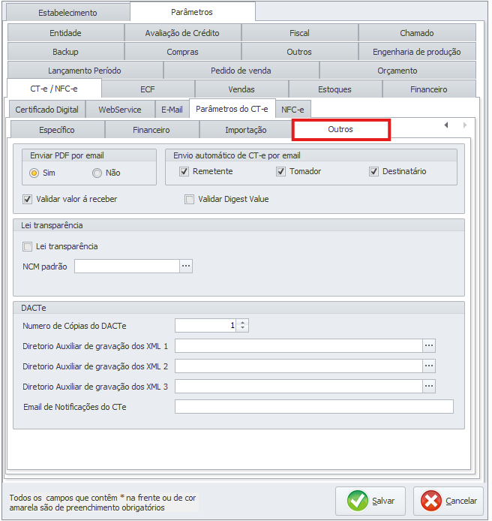Open the NFC-e tab
The height and width of the screenshot is (521, 492).
[x=292, y=110]
